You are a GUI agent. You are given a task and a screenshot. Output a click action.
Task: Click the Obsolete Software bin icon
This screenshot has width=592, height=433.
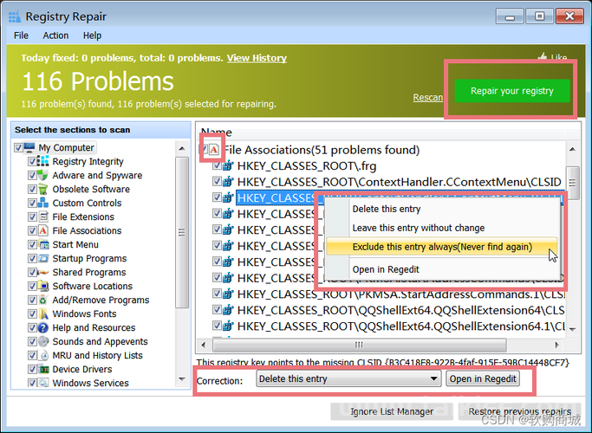click(43, 189)
